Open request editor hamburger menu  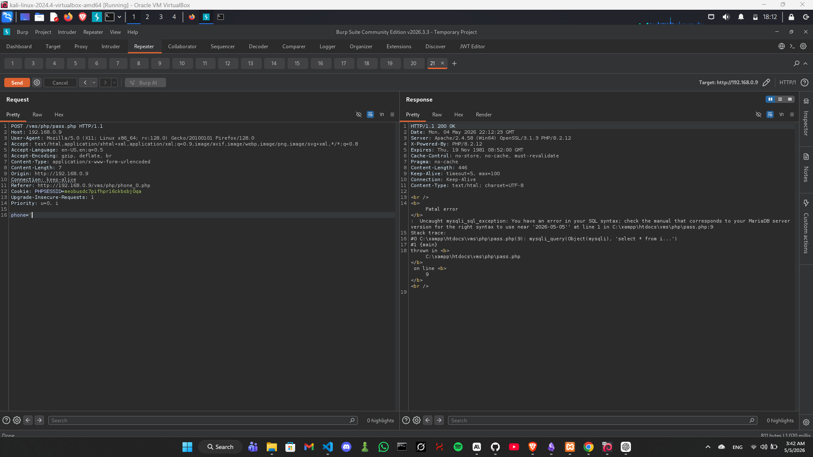pos(392,115)
